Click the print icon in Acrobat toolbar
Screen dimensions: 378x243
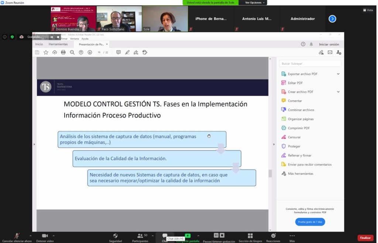point(63,52)
